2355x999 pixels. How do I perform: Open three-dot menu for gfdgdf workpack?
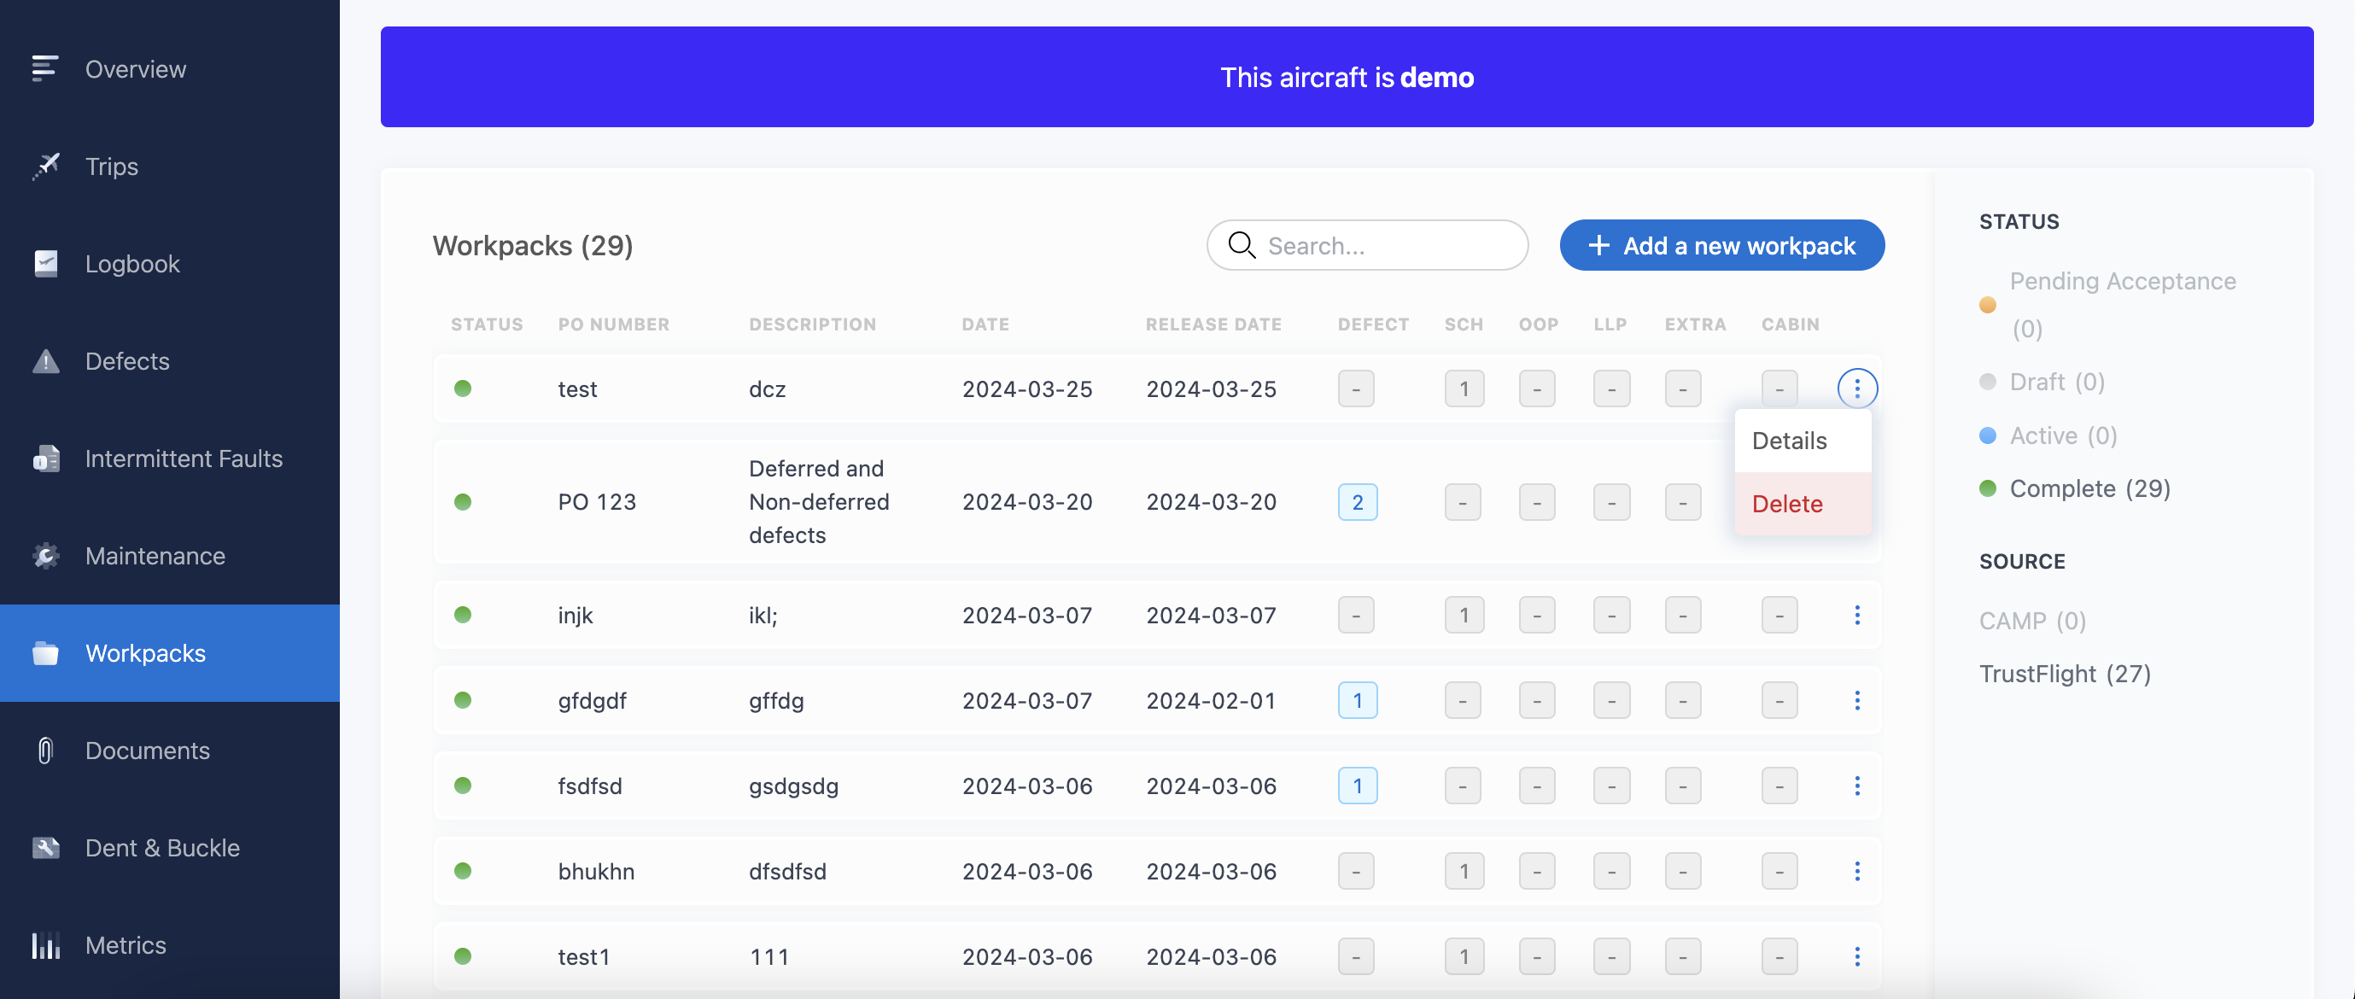pos(1855,700)
